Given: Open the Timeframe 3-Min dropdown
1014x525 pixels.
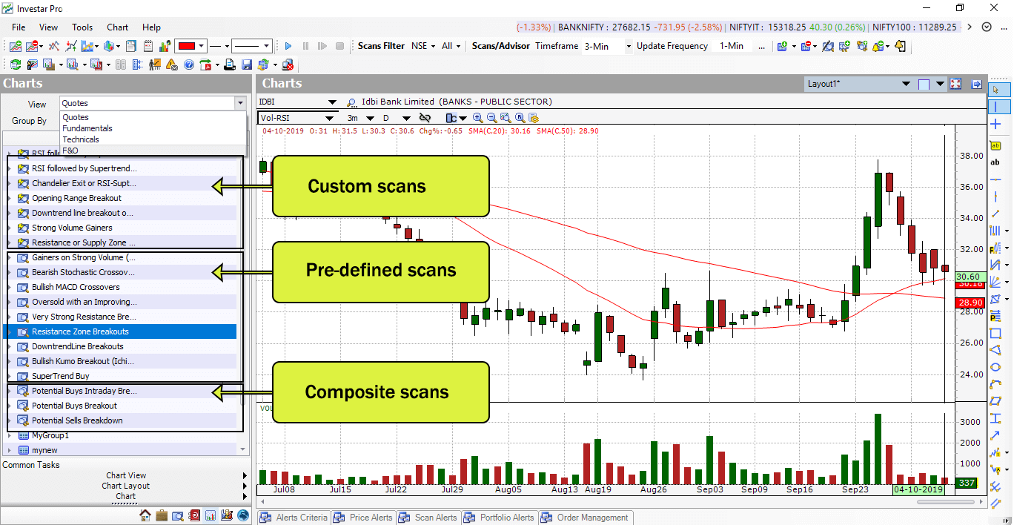Looking at the screenshot, I should pyautogui.click(x=629, y=46).
